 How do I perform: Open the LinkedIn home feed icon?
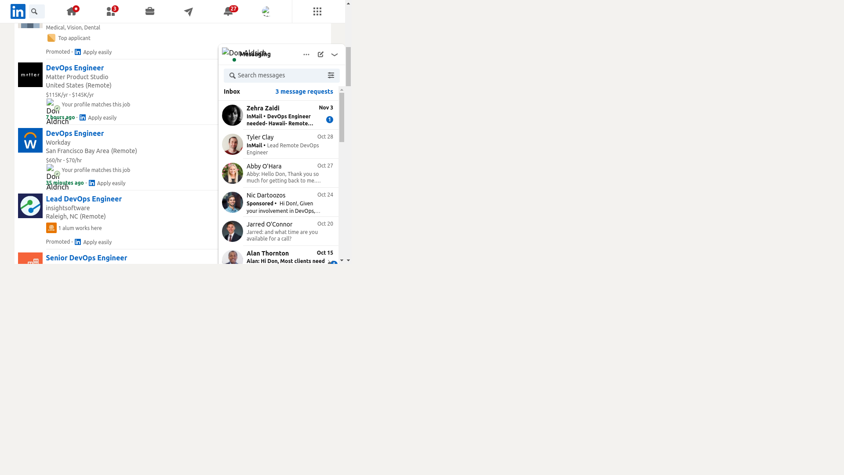click(x=72, y=11)
